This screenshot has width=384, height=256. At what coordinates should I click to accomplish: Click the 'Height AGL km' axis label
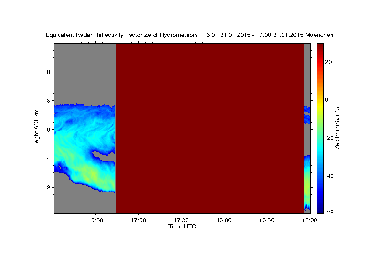pos(36,128)
